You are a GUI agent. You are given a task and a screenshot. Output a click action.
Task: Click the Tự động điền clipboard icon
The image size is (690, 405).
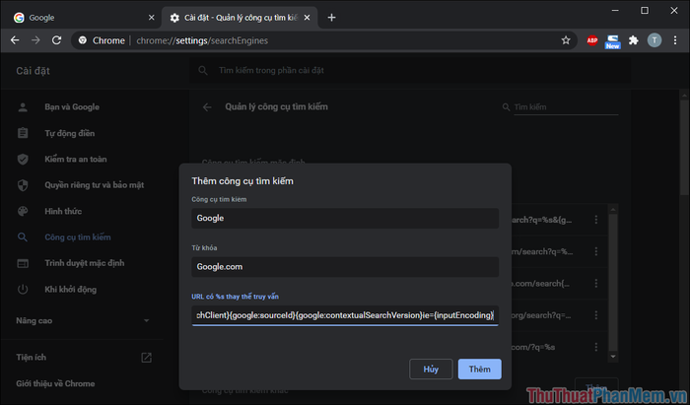point(23,133)
